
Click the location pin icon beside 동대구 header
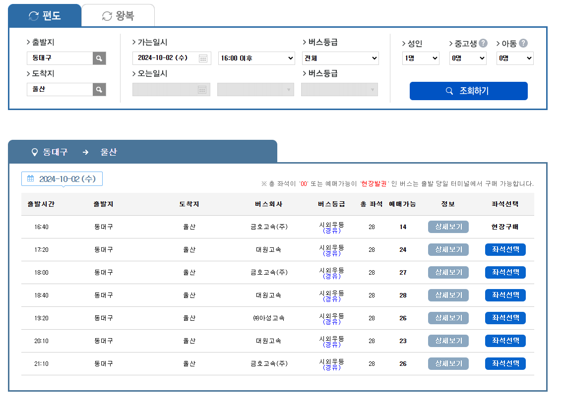[34, 152]
